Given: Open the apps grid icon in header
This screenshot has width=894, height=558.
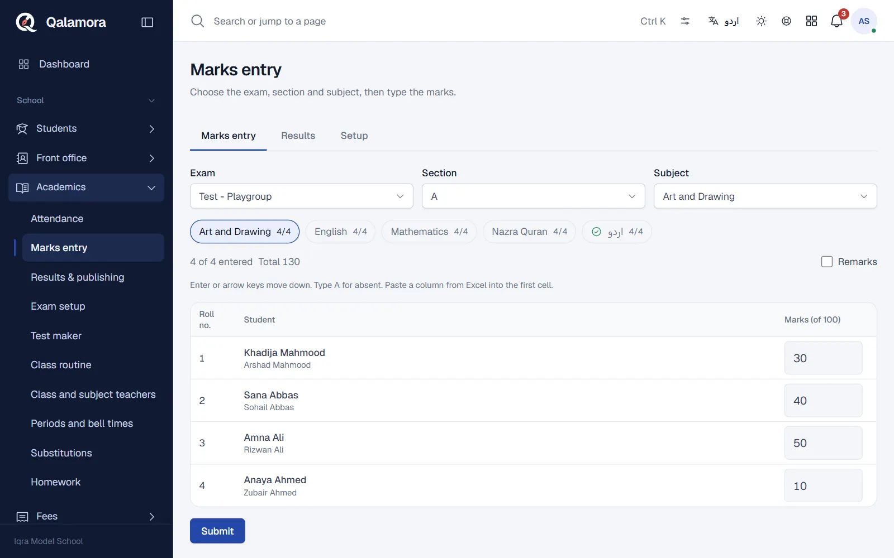Looking at the screenshot, I should pyautogui.click(x=811, y=21).
